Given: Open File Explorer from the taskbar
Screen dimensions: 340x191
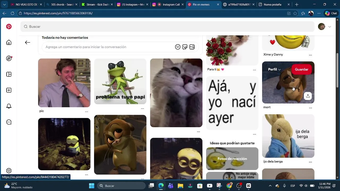Looking at the screenshot, I should (x=180, y=186).
